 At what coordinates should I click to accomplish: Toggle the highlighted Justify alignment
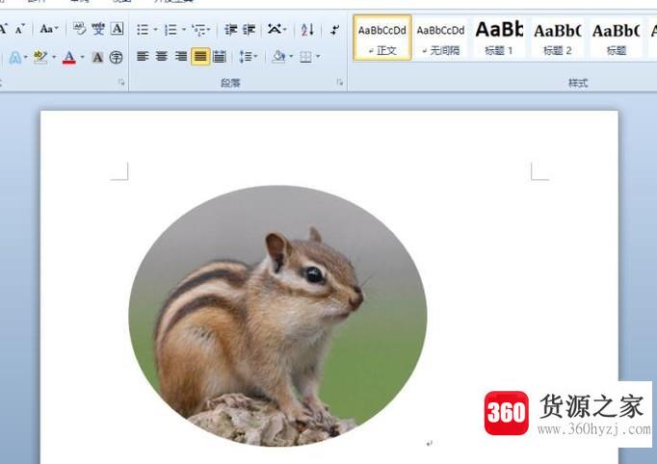click(x=200, y=56)
